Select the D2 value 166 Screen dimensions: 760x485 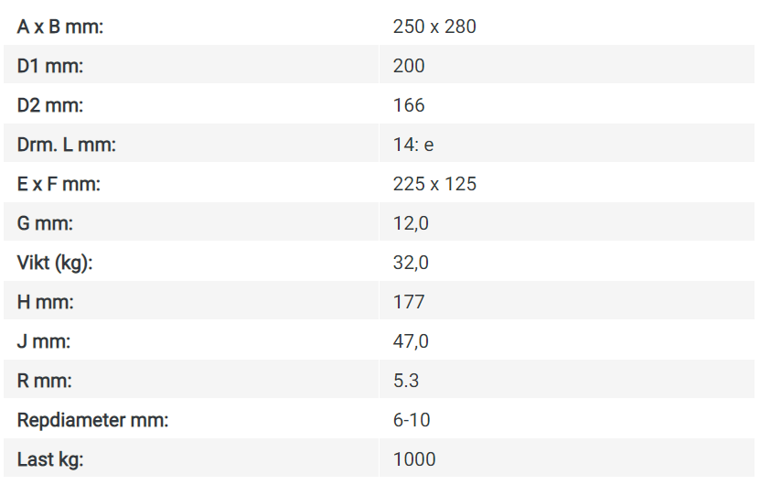pos(409,105)
